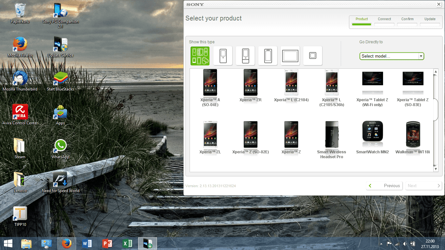Select the Xperia ZL phone
445x250 pixels.
point(210,138)
